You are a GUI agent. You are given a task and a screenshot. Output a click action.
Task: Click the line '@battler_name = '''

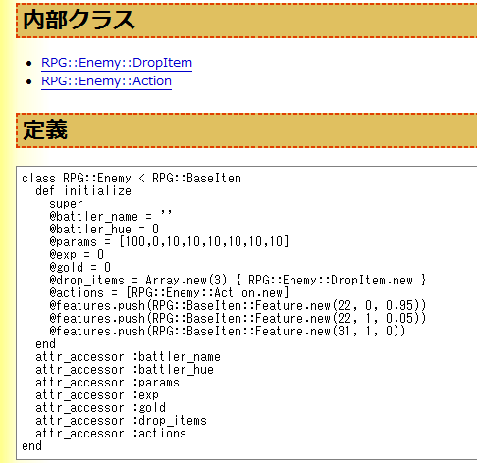[110, 217]
